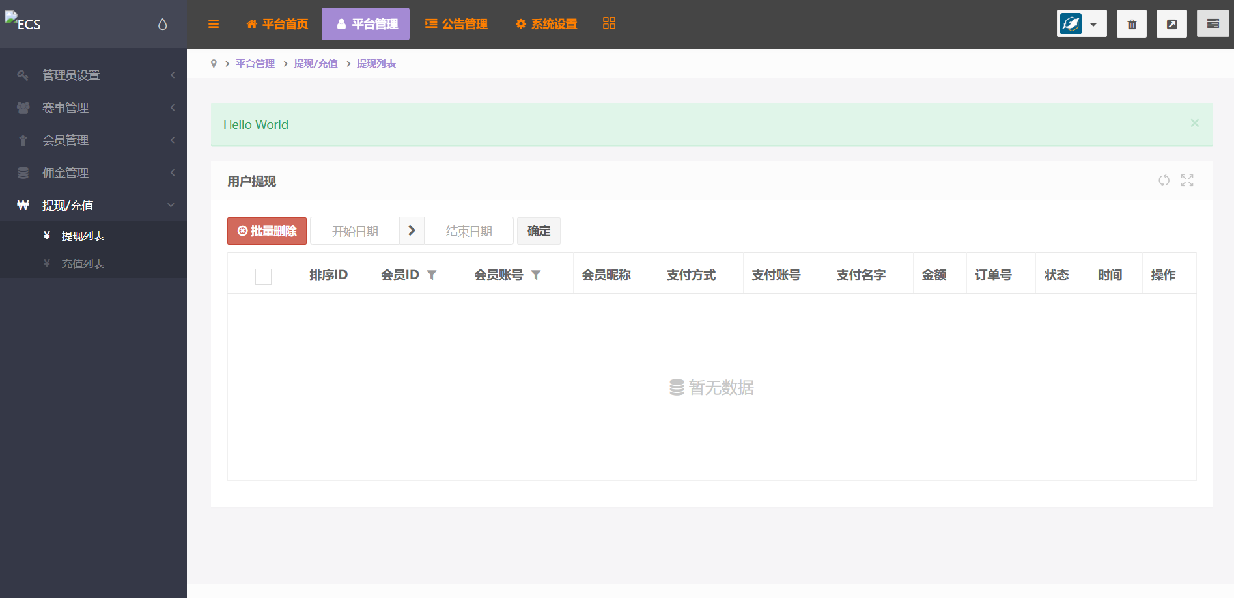Tick the select-all checkbox in table header
Screen dimensions: 1234x598
coord(263,277)
